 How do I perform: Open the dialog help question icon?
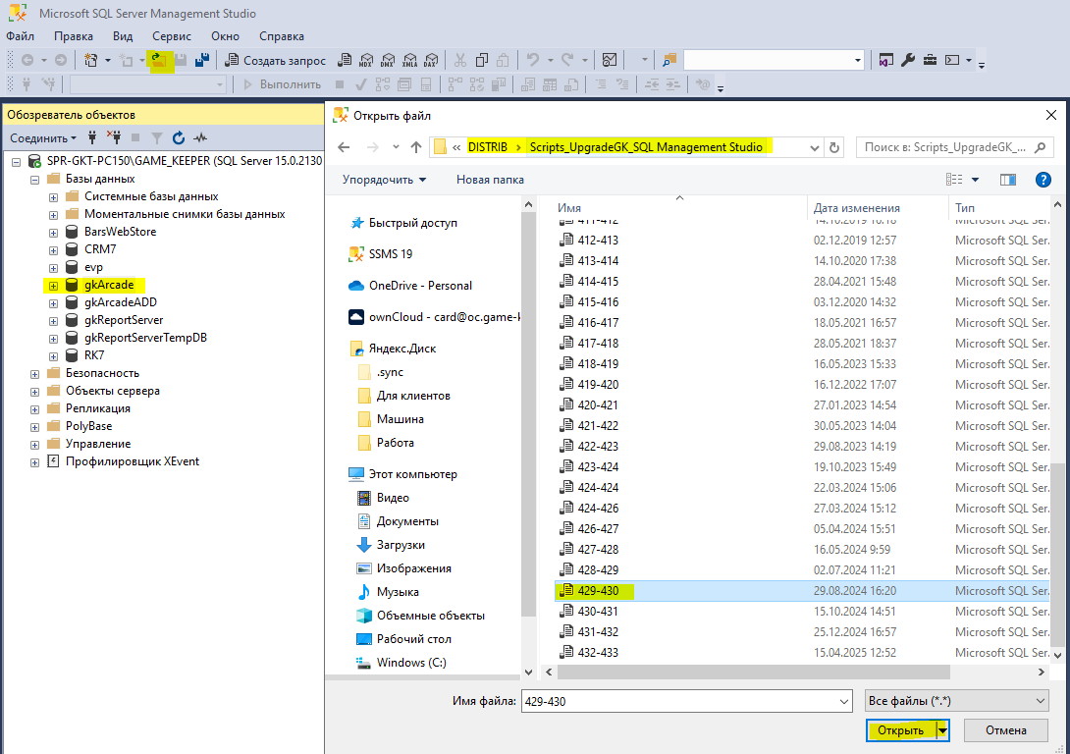tap(1043, 180)
